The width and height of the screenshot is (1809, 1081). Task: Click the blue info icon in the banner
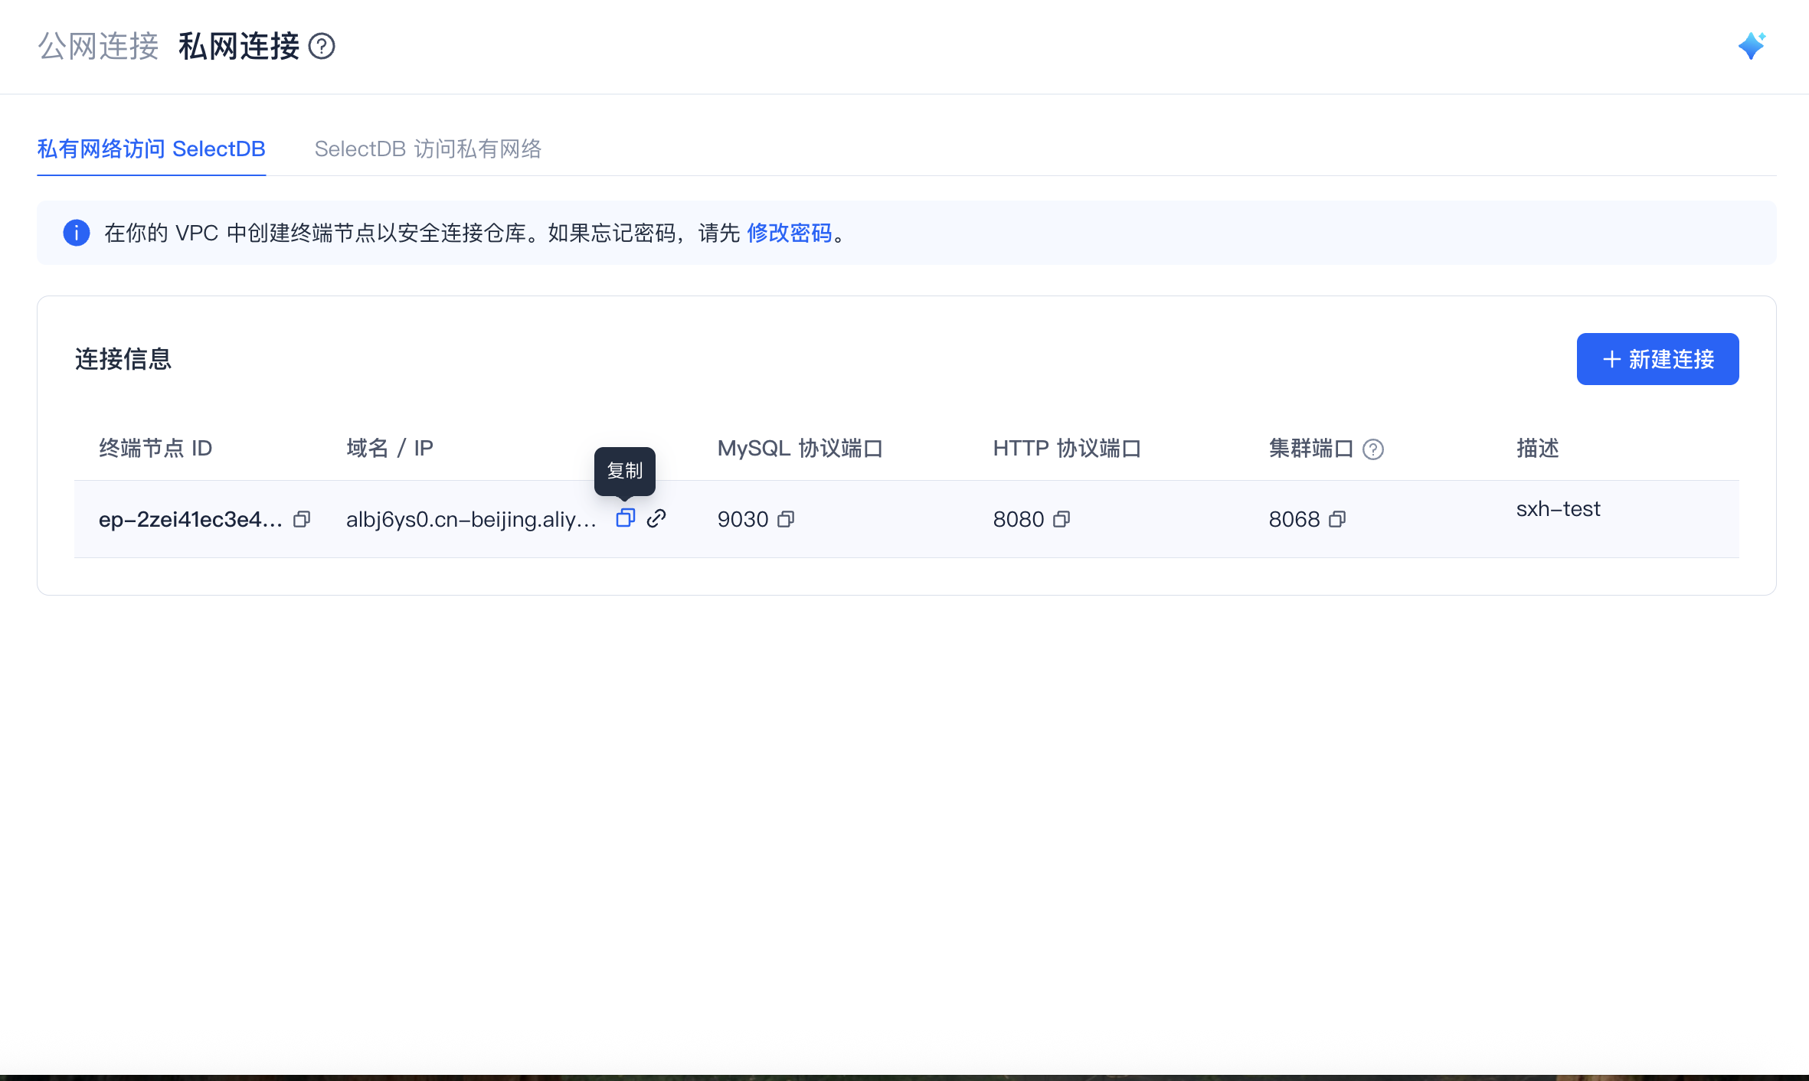coord(77,233)
